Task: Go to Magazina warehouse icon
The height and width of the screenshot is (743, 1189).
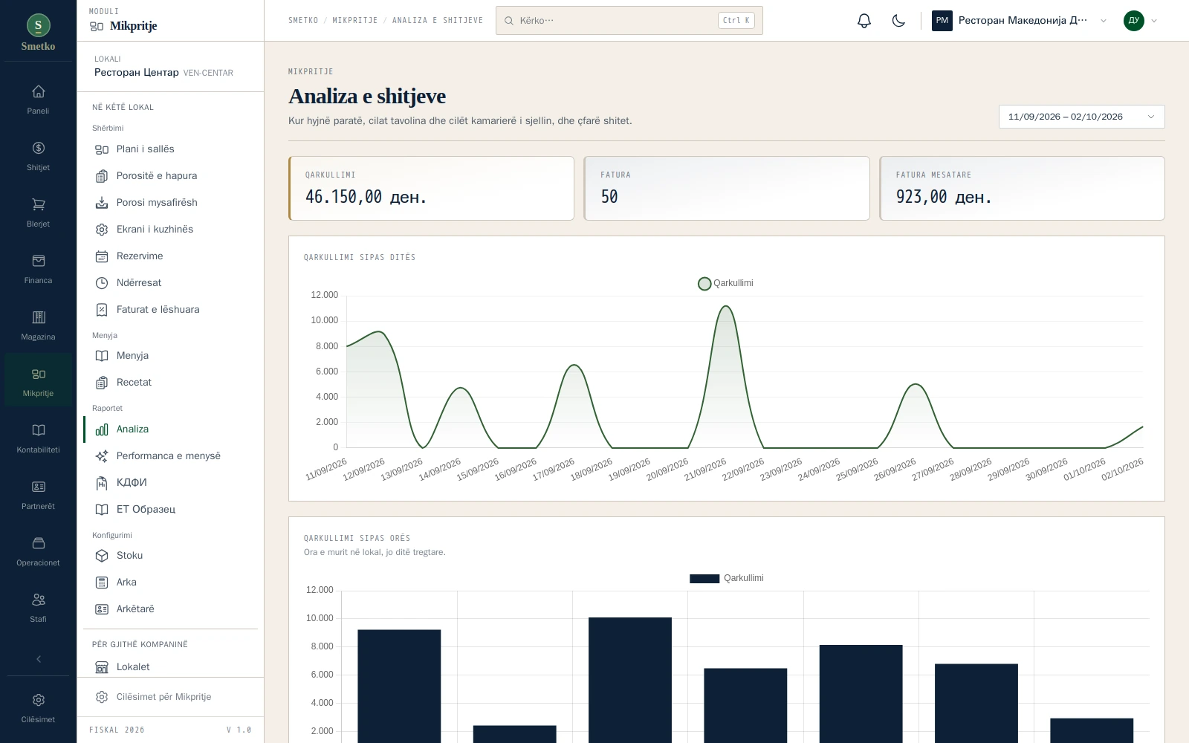Action: click(x=38, y=325)
